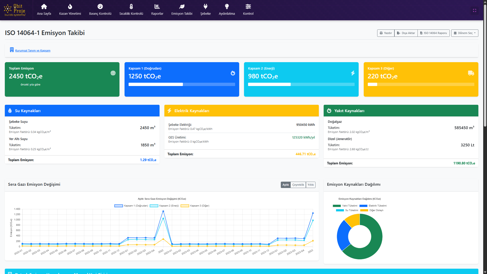
Task: Switch chart to Aylık view
Action: tap(286, 185)
